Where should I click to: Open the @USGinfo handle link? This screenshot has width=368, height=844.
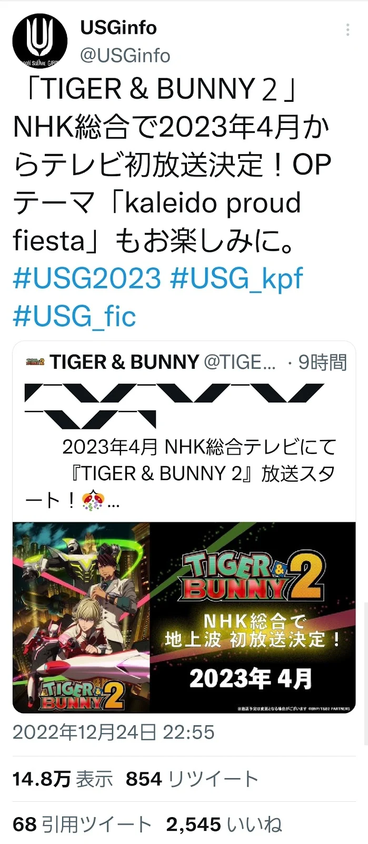click(125, 55)
